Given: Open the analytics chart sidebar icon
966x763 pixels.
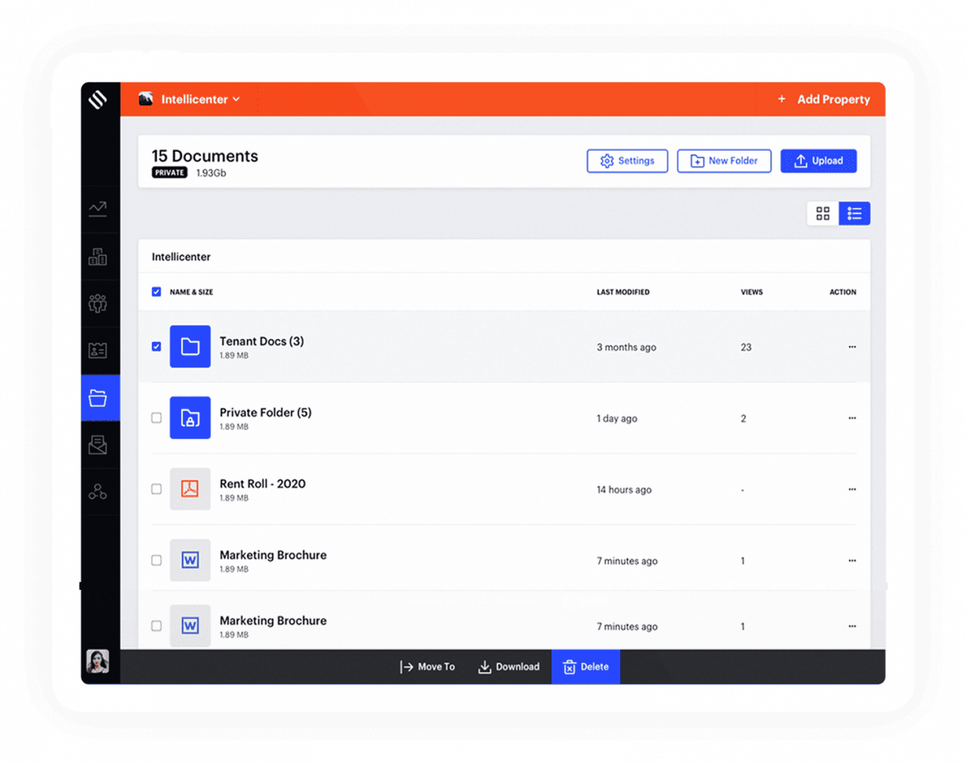Looking at the screenshot, I should click(x=98, y=208).
